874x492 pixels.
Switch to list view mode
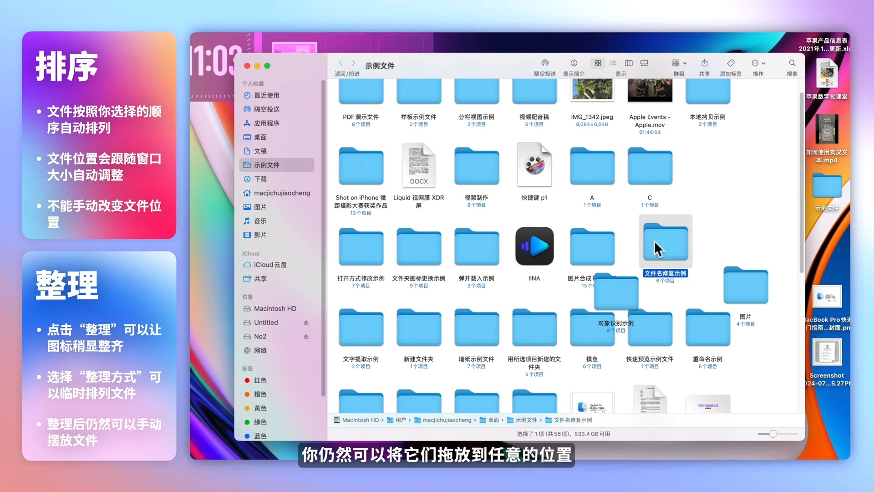click(x=613, y=63)
